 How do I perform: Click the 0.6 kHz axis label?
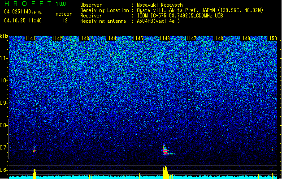4,170
